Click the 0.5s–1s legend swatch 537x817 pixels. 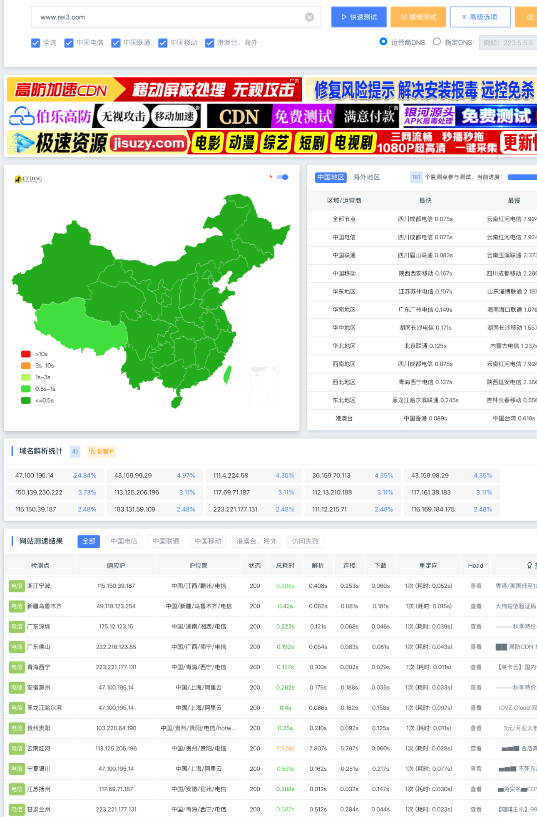26,389
